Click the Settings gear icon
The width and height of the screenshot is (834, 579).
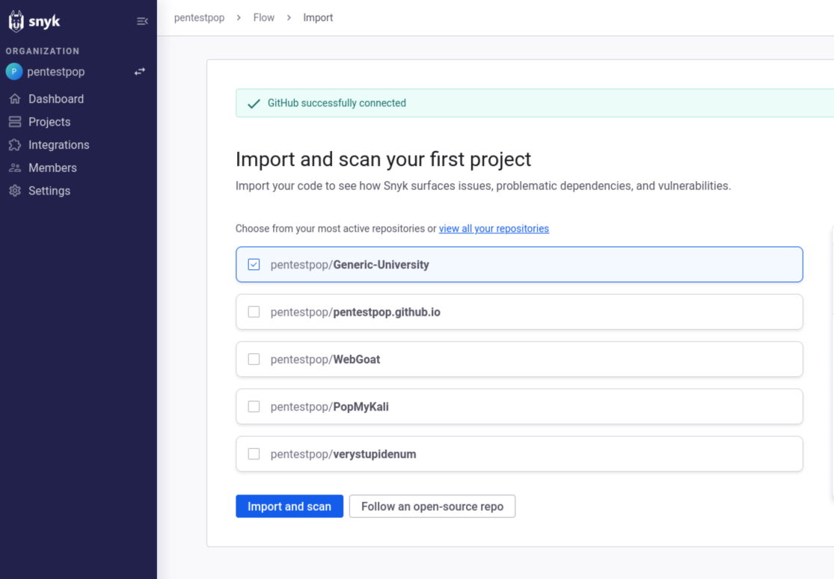click(15, 191)
